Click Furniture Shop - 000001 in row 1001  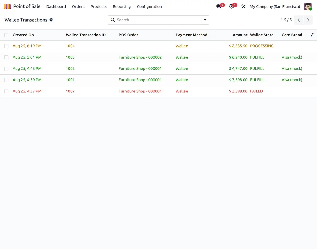[140, 80]
